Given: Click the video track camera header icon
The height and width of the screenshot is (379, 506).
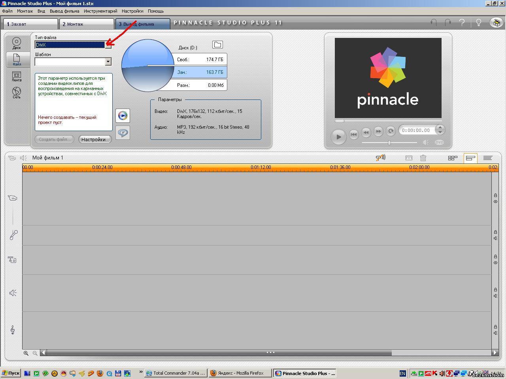Looking at the screenshot, I should pyautogui.click(x=13, y=198).
